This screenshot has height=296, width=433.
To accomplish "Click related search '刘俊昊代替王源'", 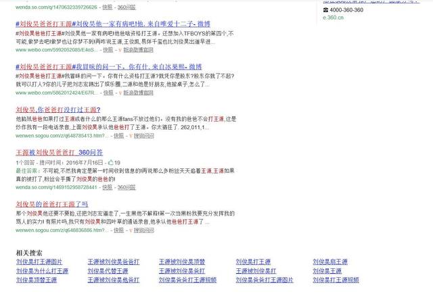I will tap(108, 271).
